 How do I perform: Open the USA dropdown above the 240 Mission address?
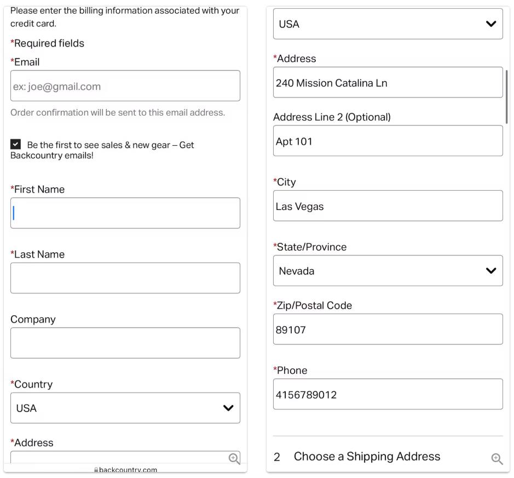click(388, 24)
